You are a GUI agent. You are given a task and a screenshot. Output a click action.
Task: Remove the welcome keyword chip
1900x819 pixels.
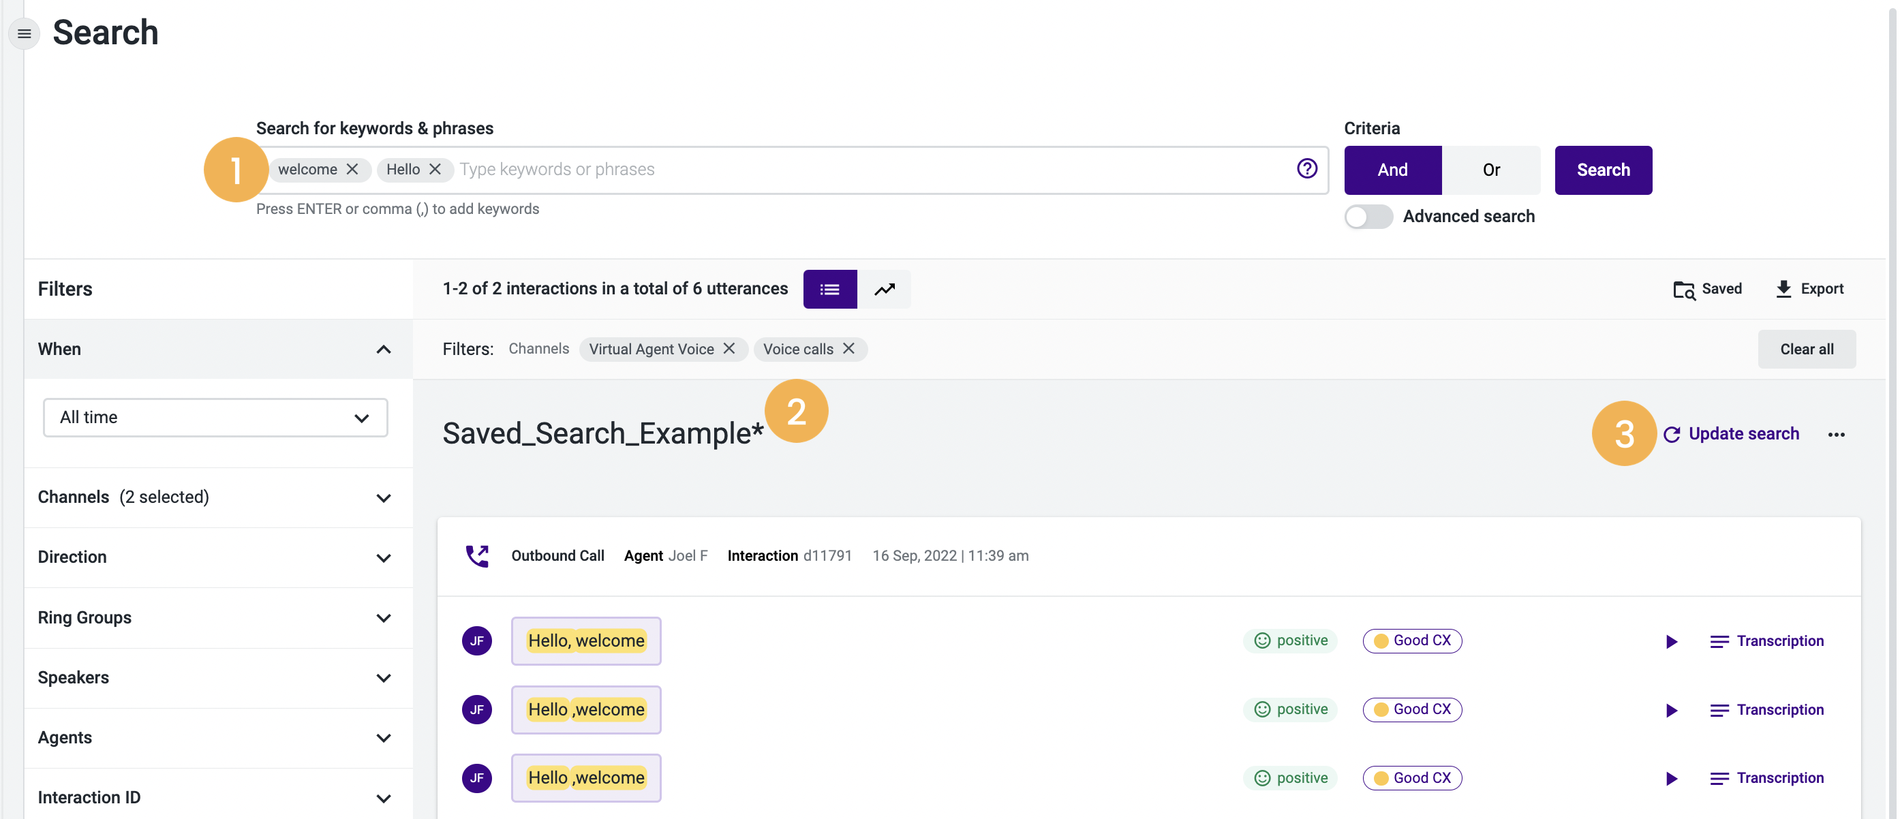352,169
